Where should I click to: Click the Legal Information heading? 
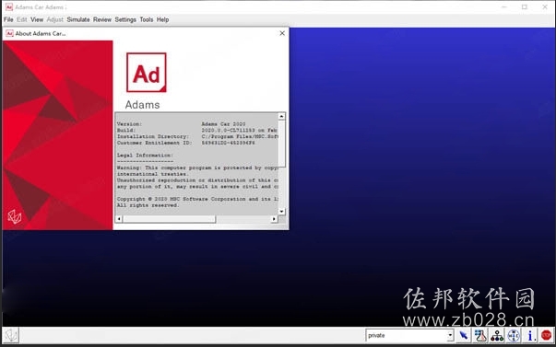[x=145, y=155]
